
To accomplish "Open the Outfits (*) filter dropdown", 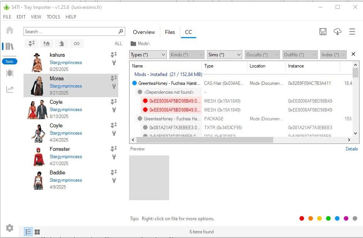I will point(300,55).
